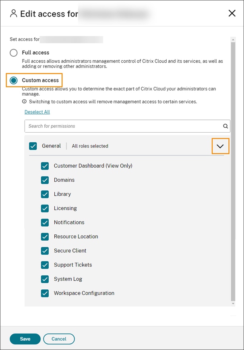This screenshot has width=244, height=350.
Task: Click the 'Support Tickets' label
Action: click(x=73, y=265)
